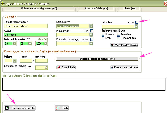Close the Ajouter le cartouche window
Viewport: 167px width, 113px height.
click(166, 4)
